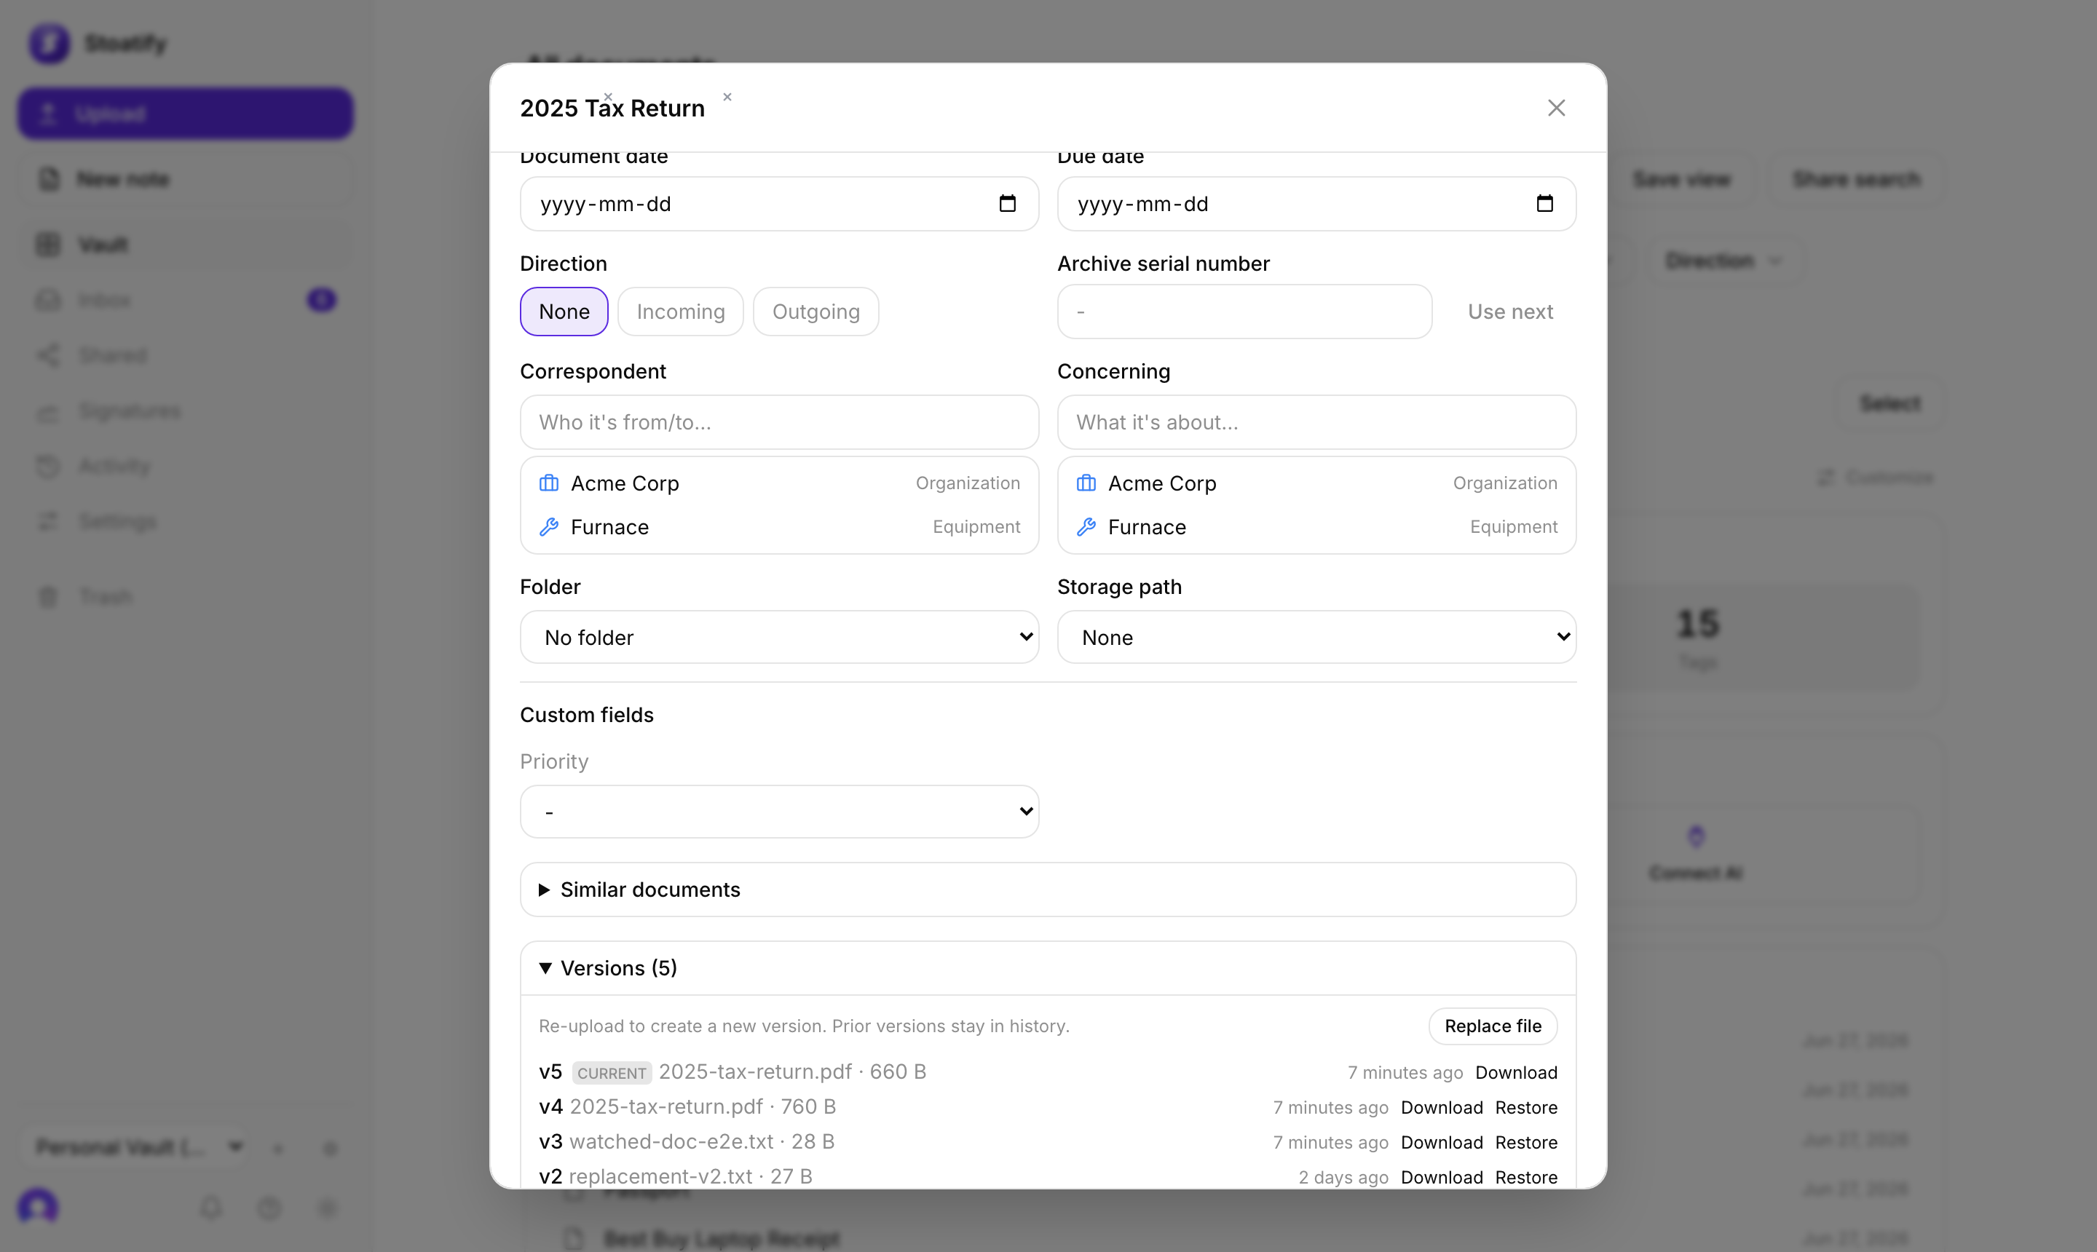Click Share search in background page
The height and width of the screenshot is (1252, 2097).
pos(1856,179)
